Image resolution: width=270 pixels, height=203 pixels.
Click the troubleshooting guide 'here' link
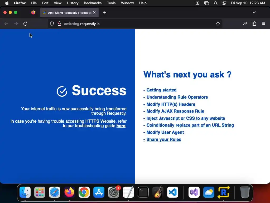coord(121,126)
